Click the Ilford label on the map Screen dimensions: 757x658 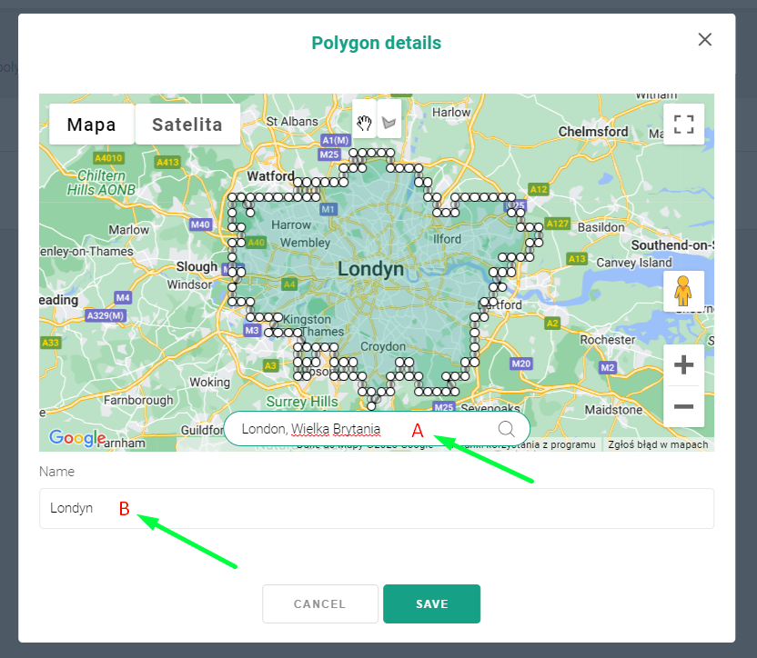(447, 239)
